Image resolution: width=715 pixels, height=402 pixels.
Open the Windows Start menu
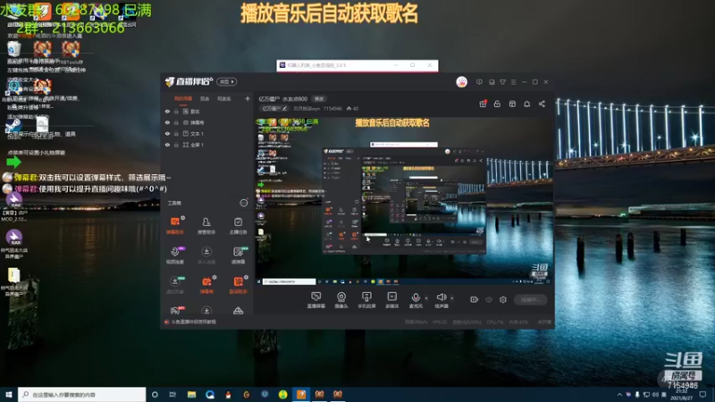pos(9,394)
